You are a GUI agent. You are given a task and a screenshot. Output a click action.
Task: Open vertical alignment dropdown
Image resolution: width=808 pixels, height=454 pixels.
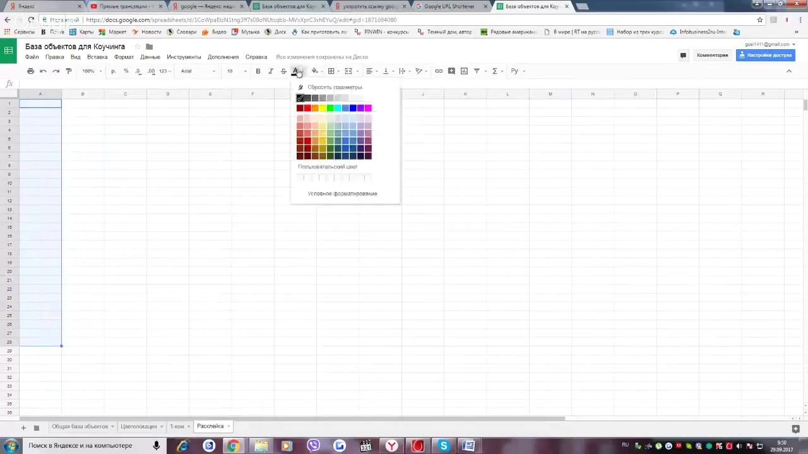(x=388, y=71)
